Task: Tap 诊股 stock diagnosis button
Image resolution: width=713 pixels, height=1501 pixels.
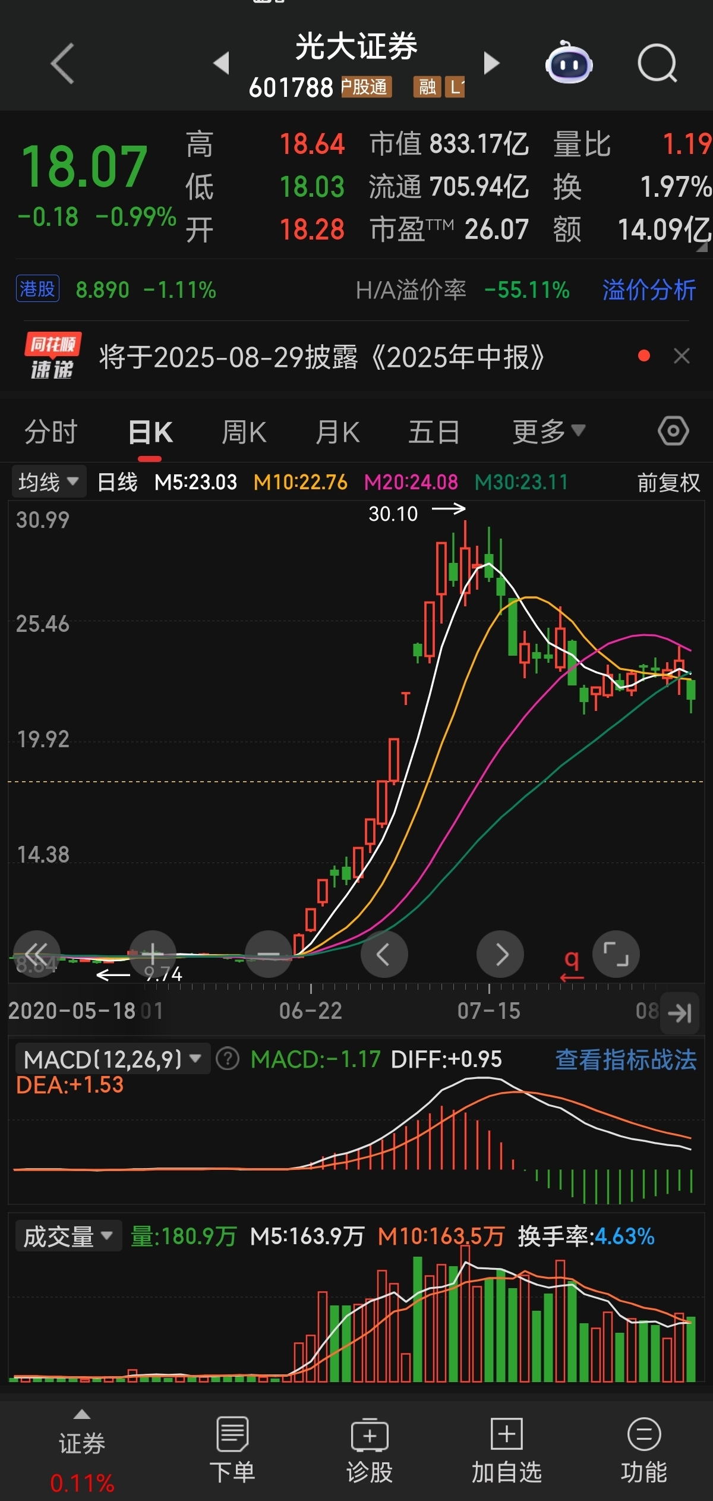Action: pyautogui.click(x=370, y=1450)
